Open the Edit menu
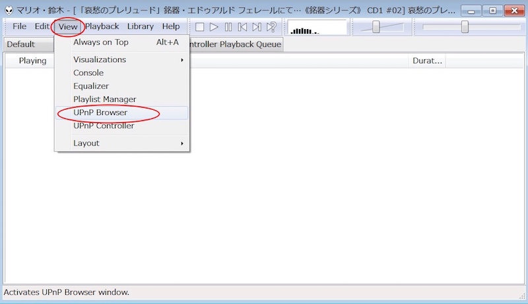Viewport: 528px width, 304px height. [x=42, y=26]
